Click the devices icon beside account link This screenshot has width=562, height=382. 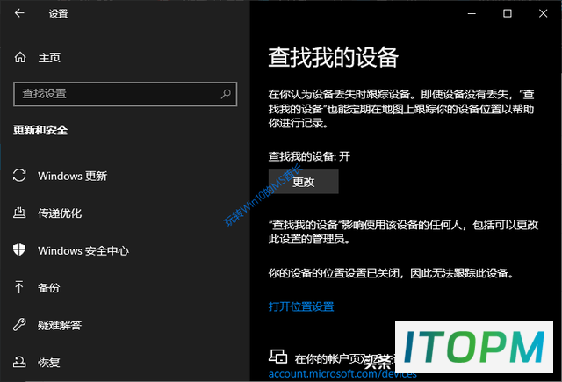pyautogui.click(x=278, y=357)
